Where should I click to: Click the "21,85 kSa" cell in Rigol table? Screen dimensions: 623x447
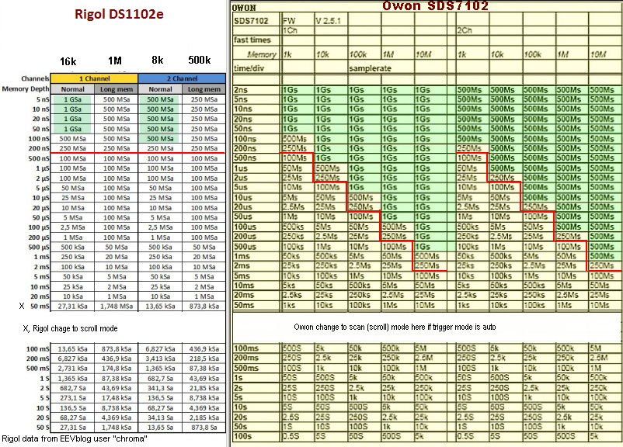click(204, 388)
